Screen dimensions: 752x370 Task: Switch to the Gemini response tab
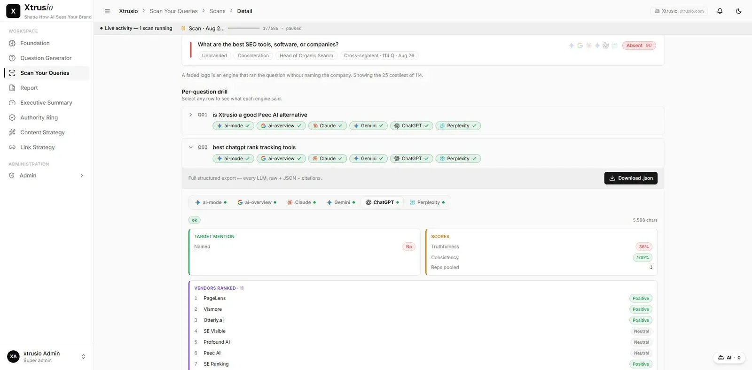341,202
